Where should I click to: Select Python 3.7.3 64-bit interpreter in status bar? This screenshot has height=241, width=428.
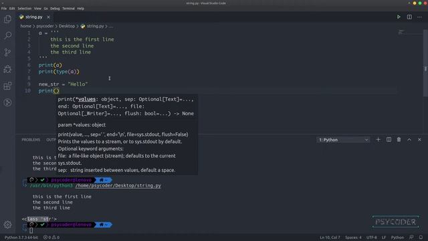click(21, 238)
